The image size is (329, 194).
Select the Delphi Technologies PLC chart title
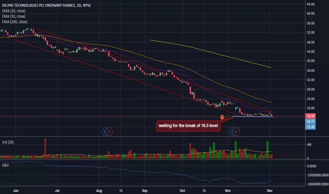click(x=46, y=5)
